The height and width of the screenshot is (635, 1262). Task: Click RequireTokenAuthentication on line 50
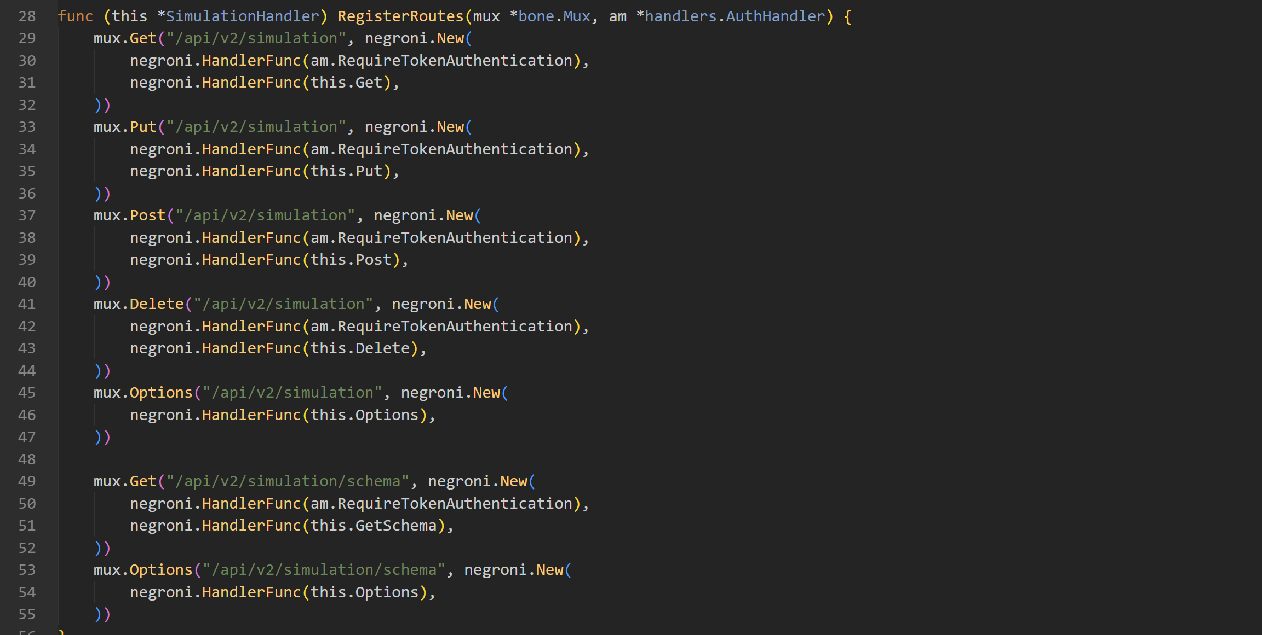pyautogui.click(x=455, y=504)
